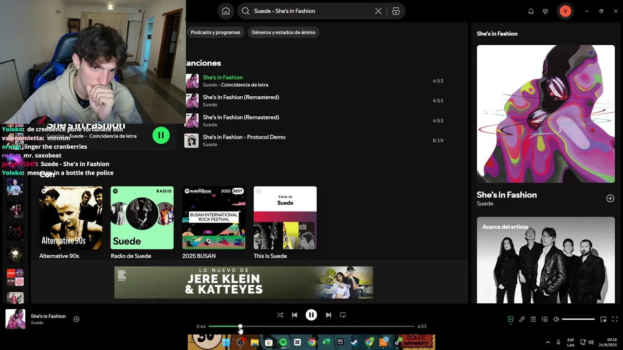
Task: Open Microsoft Store from taskbar
Action: pos(269,342)
